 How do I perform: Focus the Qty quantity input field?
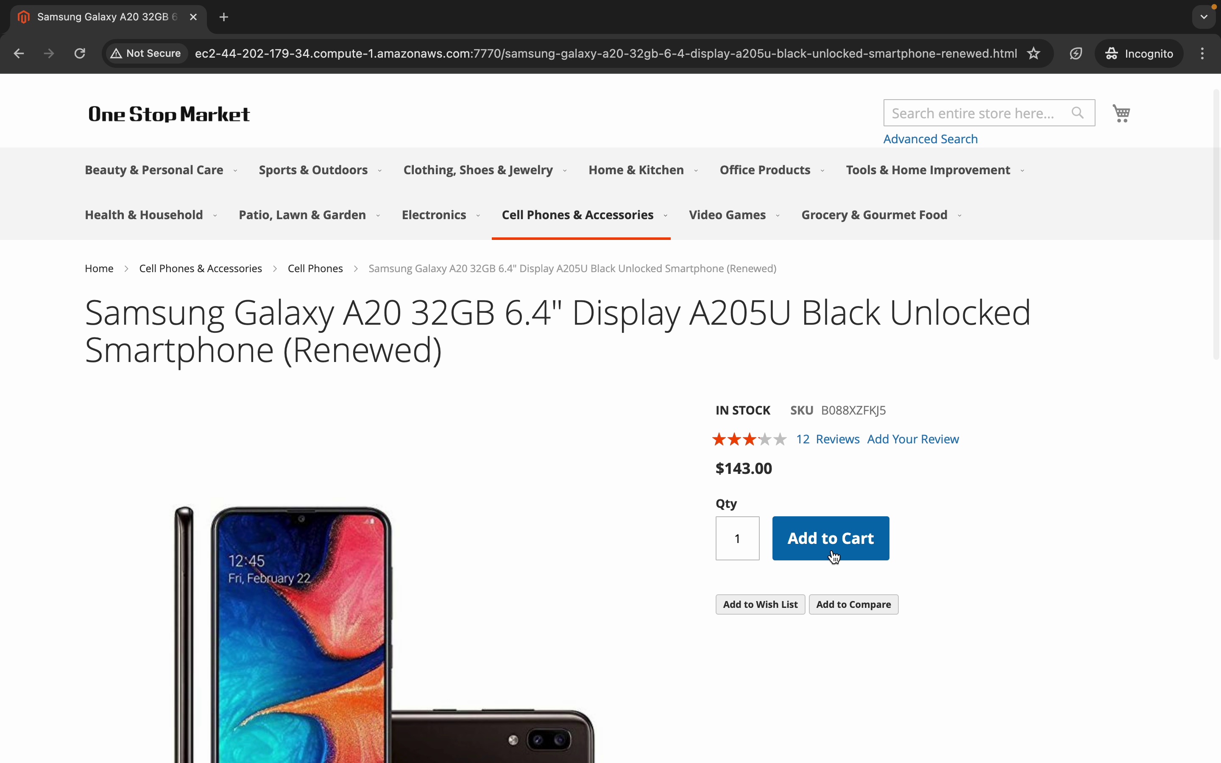(737, 538)
